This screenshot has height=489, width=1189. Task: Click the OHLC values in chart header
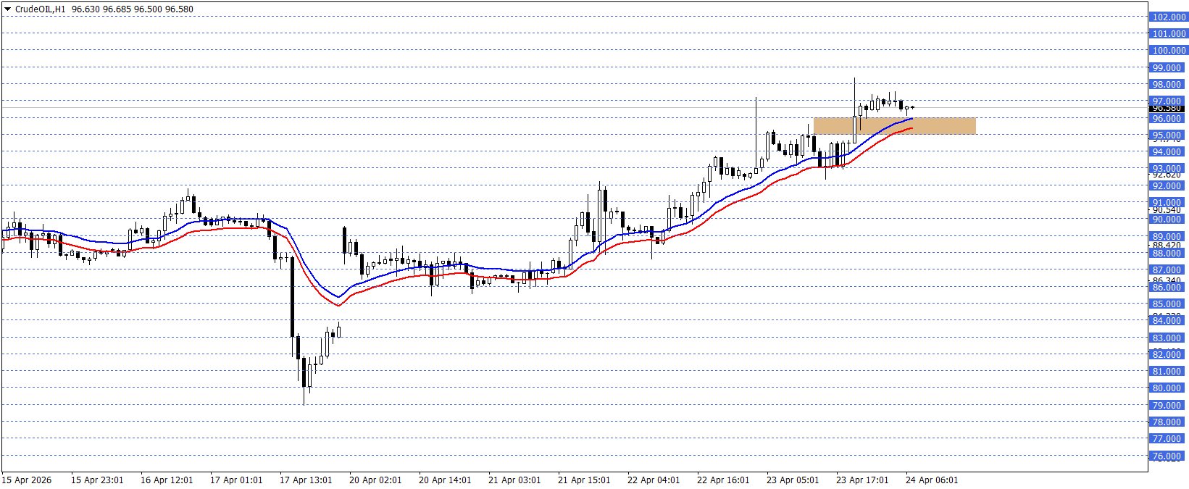(133, 9)
